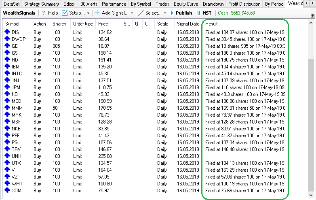Sort by the Symbol column header
316x200 pixels.
coord(12,24)
